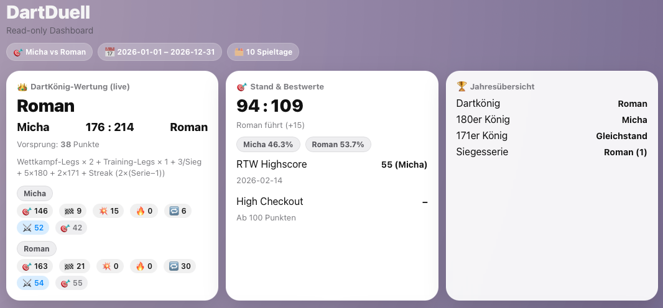Image resolution: width=663 pixels, height=308 pixels.
Task: Click the 180er König row in Jahresübersicht
Action: [x=551, y=120]
